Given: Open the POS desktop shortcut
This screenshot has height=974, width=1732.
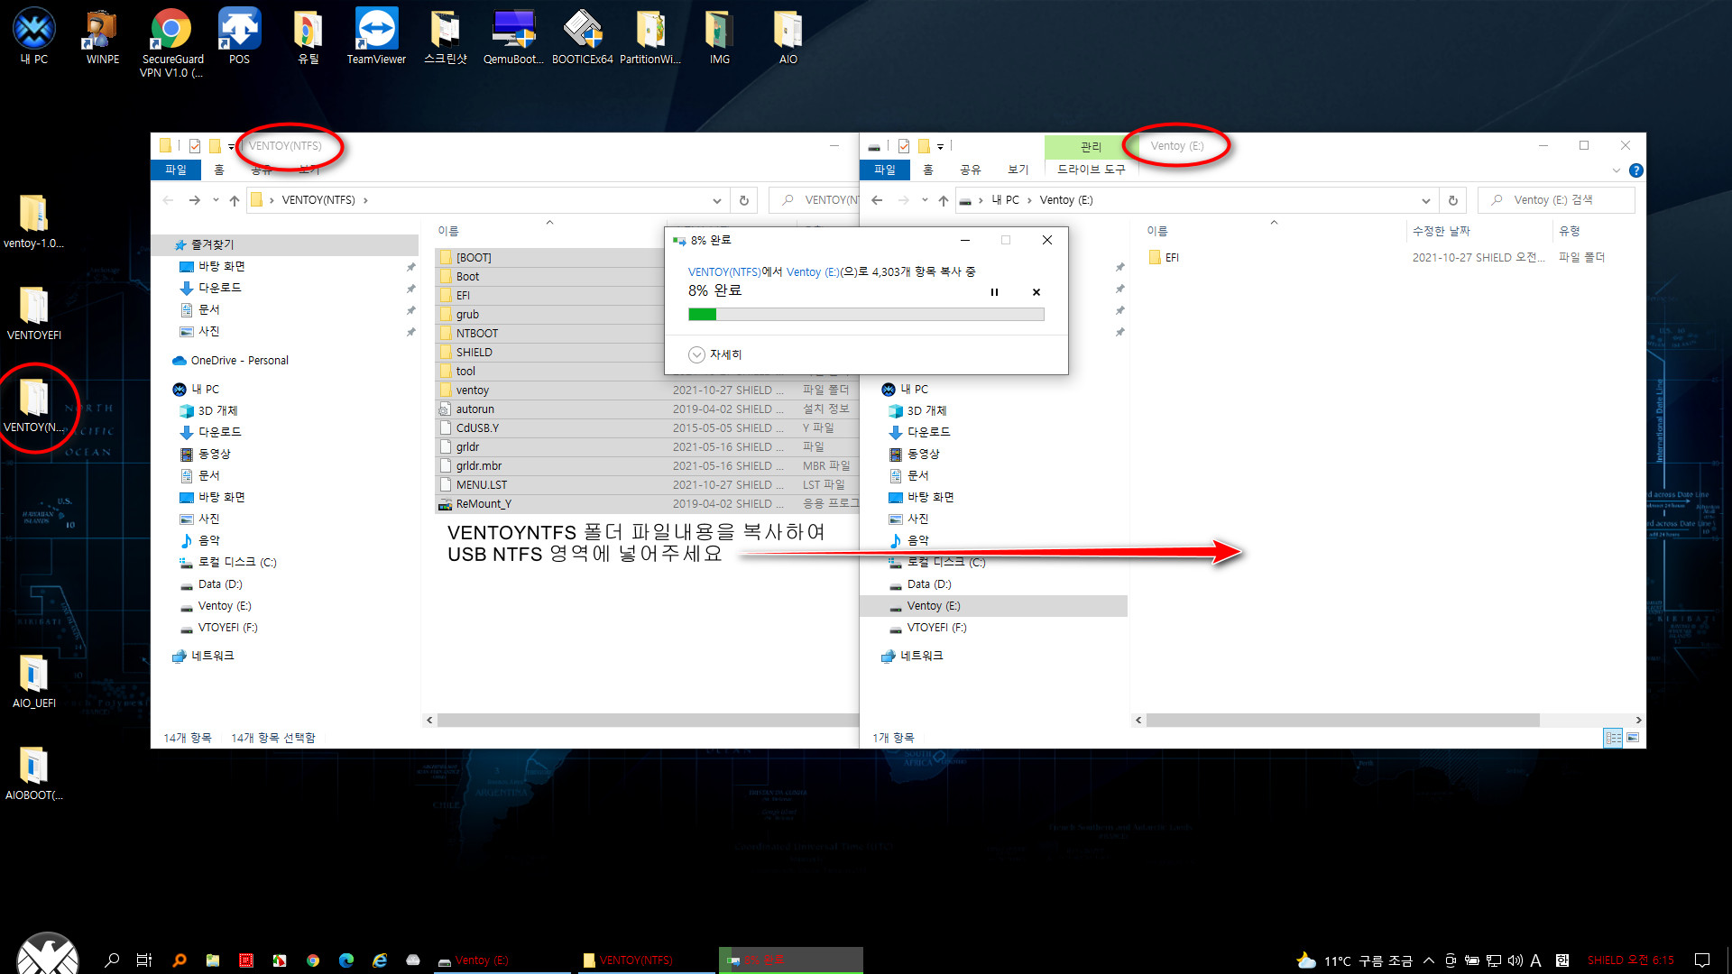Looking at the screenshot, I should click(239, 36).
